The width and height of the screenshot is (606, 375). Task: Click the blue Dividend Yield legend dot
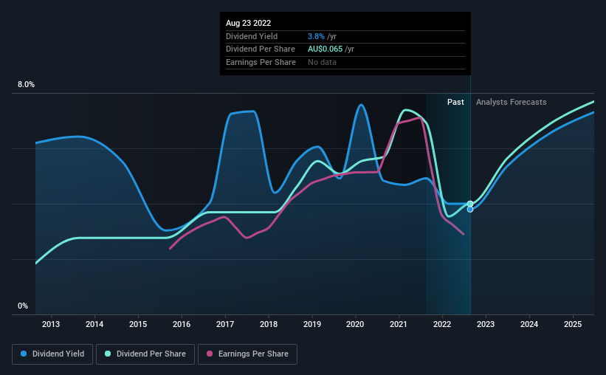coord(24,354)
